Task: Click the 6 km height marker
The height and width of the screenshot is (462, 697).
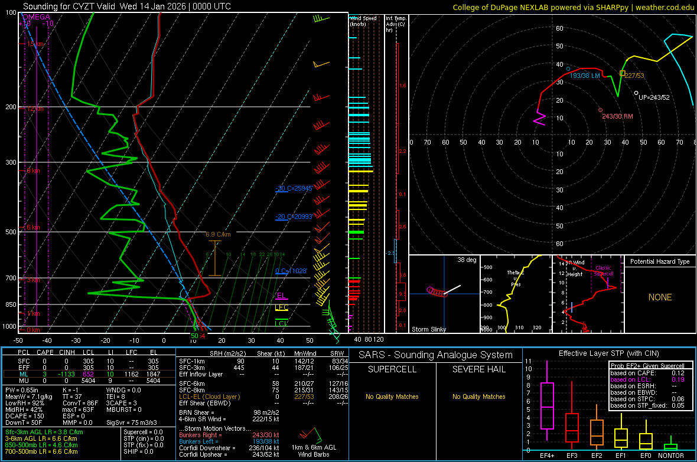Action: coord(33,227)
